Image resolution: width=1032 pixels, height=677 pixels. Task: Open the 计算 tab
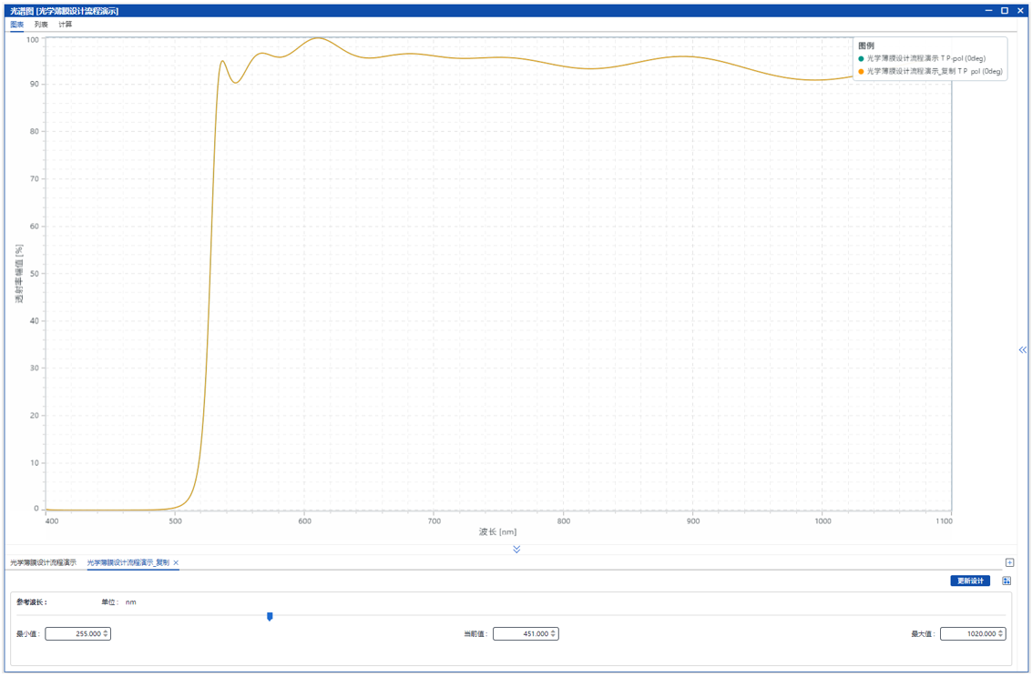[x=66, y=25]
